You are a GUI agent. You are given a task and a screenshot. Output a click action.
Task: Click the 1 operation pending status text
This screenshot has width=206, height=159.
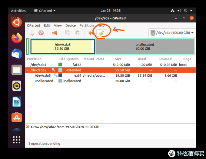[x=44, y=144]
